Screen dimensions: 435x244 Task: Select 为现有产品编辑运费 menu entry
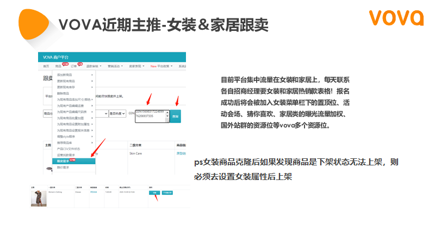tap(74, 106)
